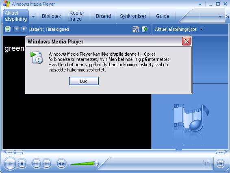Toggle the playlist pane icon
The width and height of the screenshot is (230, 173).
145,29
